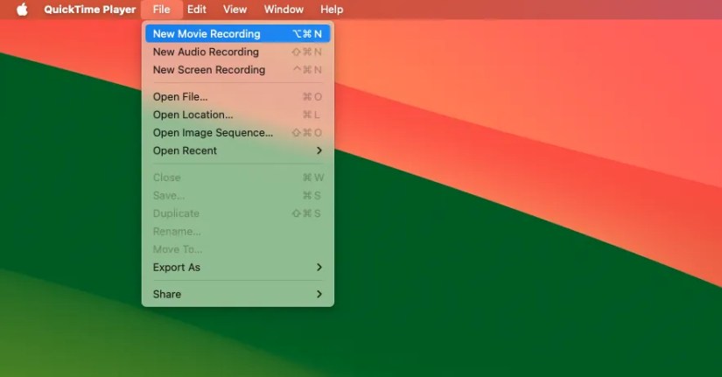
Task: Close the open File menu
Action: 162,10
